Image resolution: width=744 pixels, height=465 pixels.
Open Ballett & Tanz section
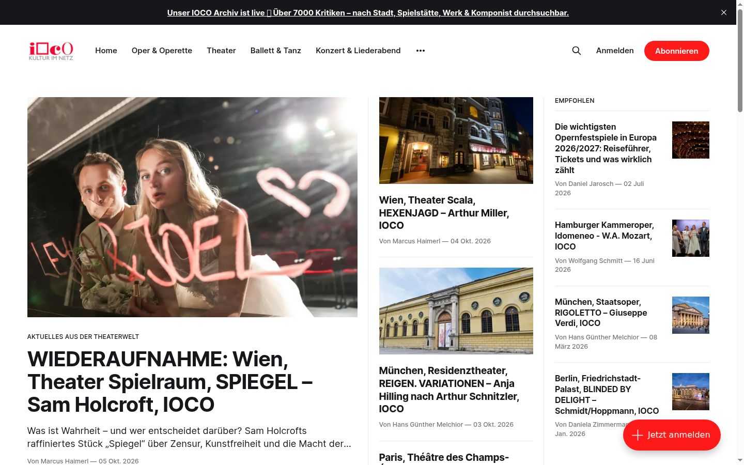(x=276, y=51)
